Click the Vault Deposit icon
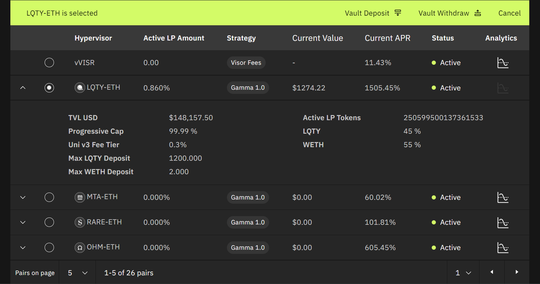Screen dimensions: 540x284 click(398, 13)
